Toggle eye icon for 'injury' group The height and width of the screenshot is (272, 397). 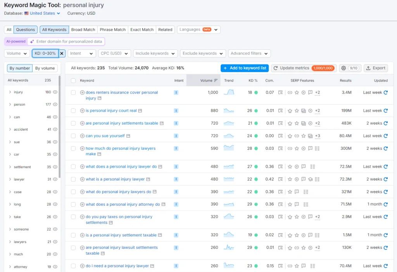pyautogui.click(x=55, y=92)
